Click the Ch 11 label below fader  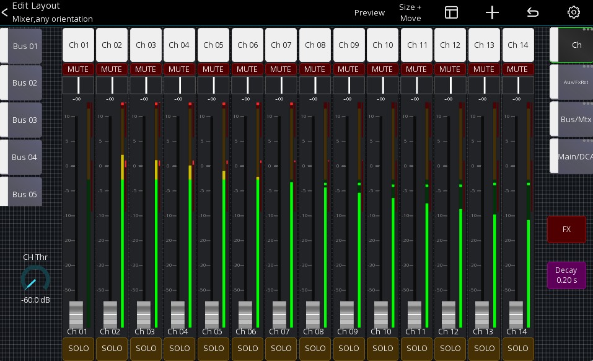tap(415, 331)
